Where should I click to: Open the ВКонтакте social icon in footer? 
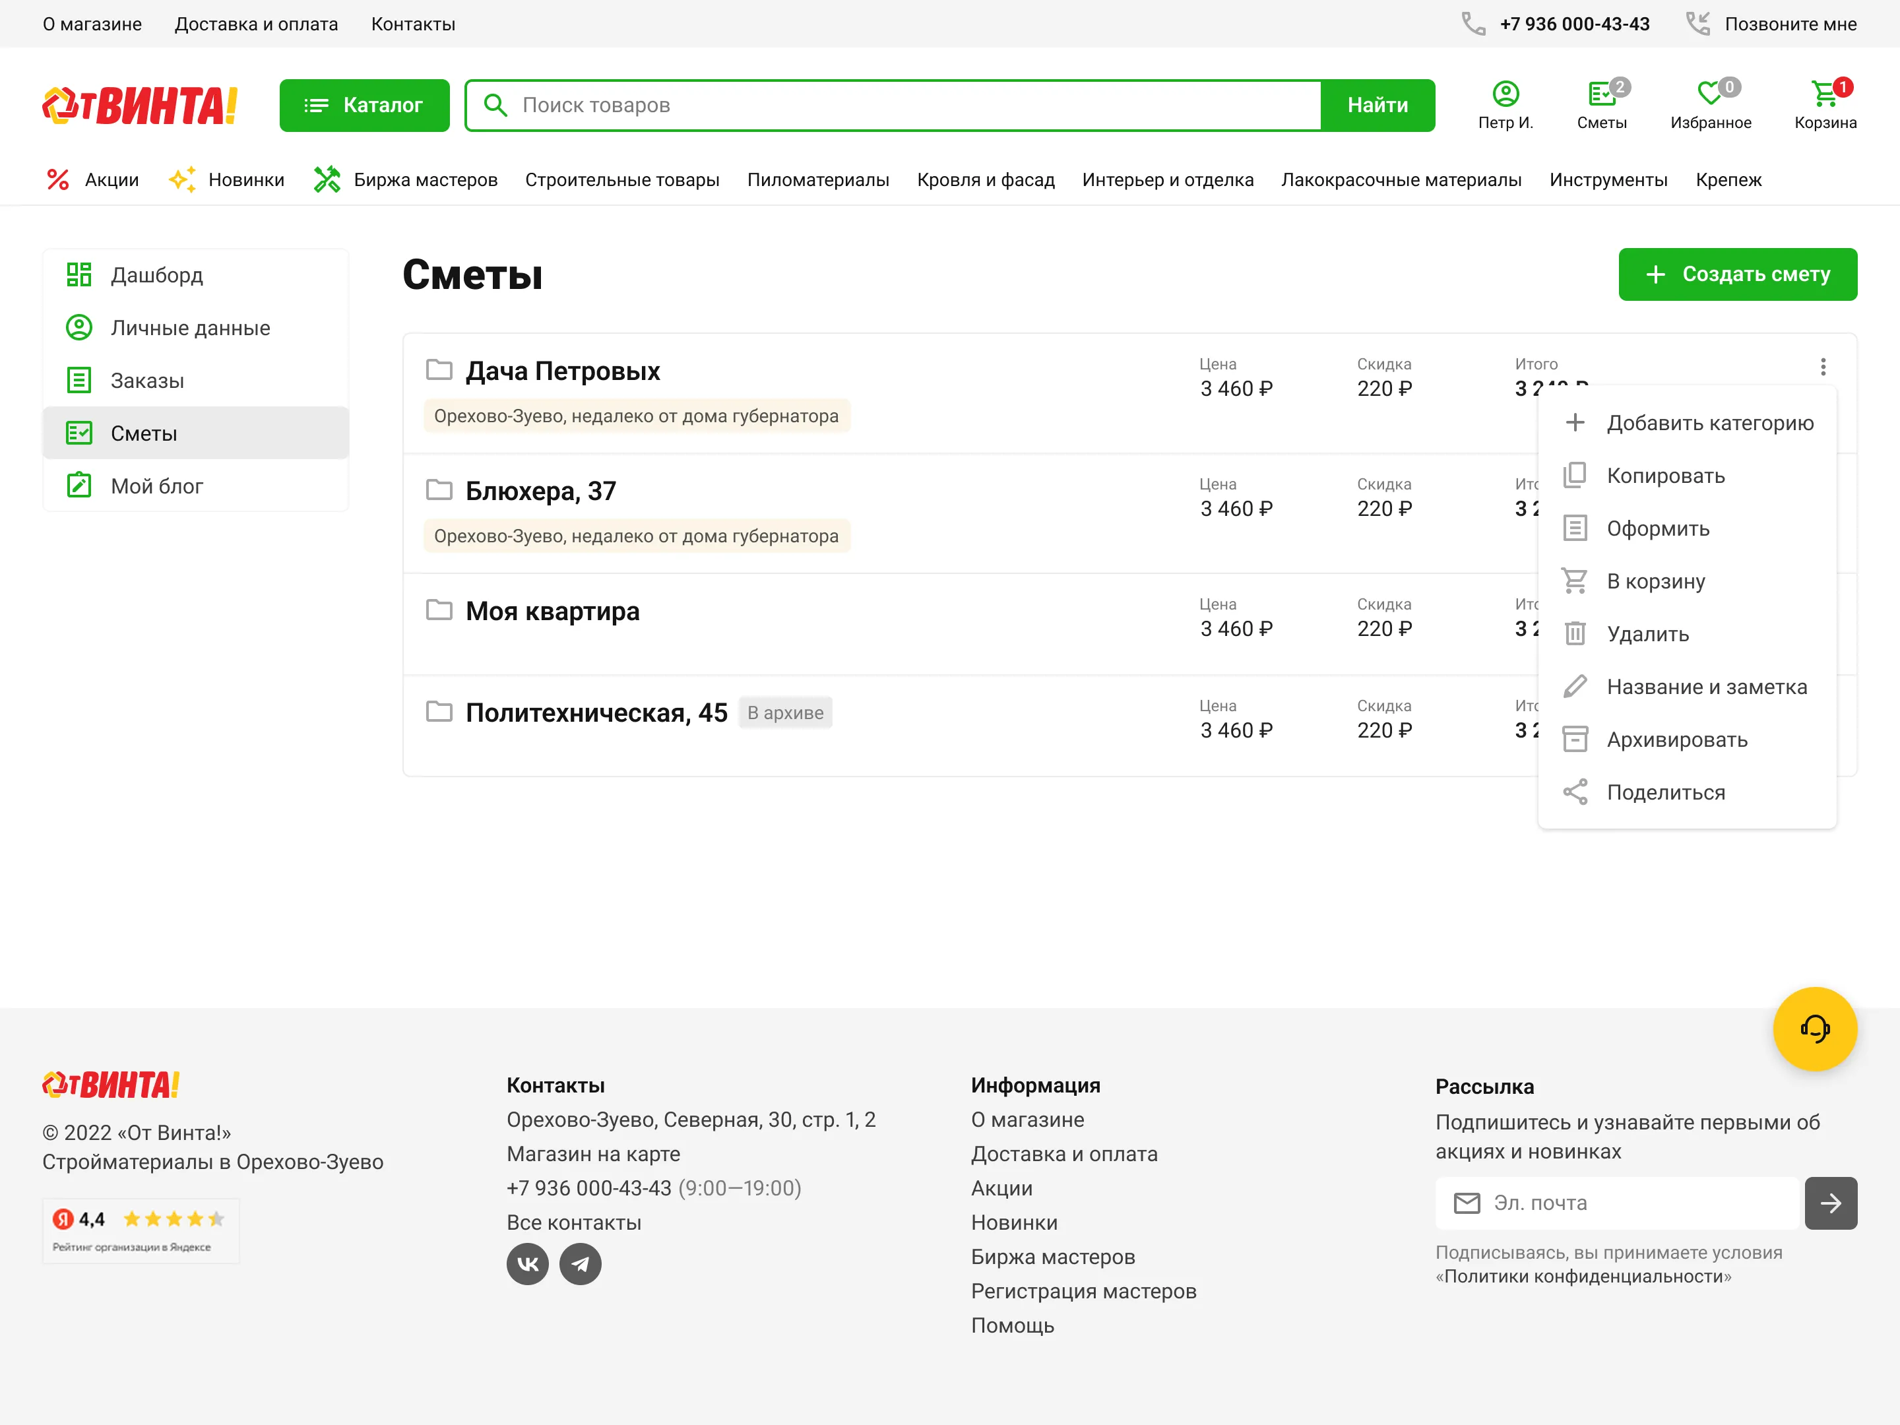coord(526,1263)
